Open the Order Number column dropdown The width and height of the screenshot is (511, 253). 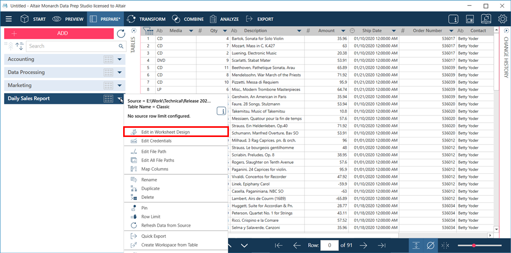(x=451, y=31)
